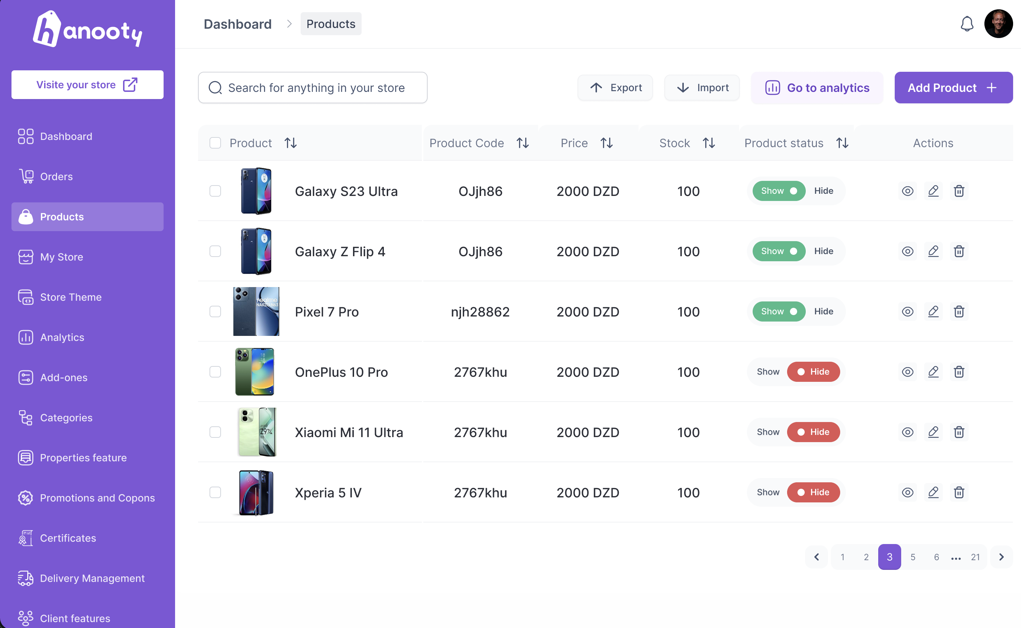Viewport: 1021px width, 628px height.
Task: Delete the OnePlus 10 Pro product
Action: pyautogui.click(x=959, y=372)
